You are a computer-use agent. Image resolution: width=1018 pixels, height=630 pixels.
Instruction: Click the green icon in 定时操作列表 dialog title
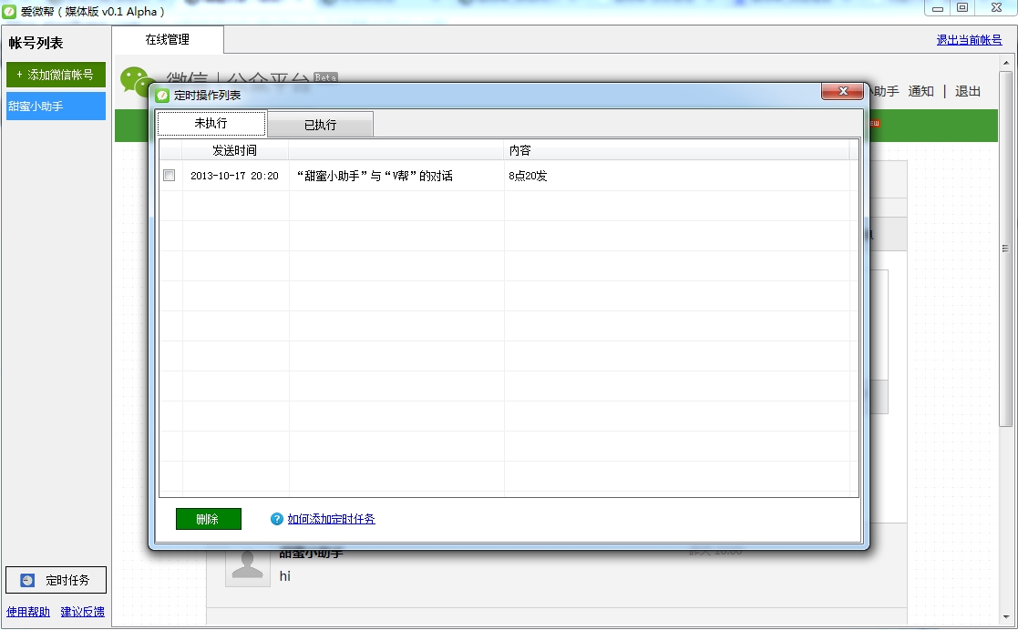162,96
